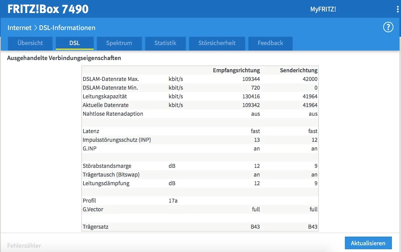The height and width of the screenshot is (252, 401).
Task: Click the INP receive value 13
Action: (x=257, y=140)
